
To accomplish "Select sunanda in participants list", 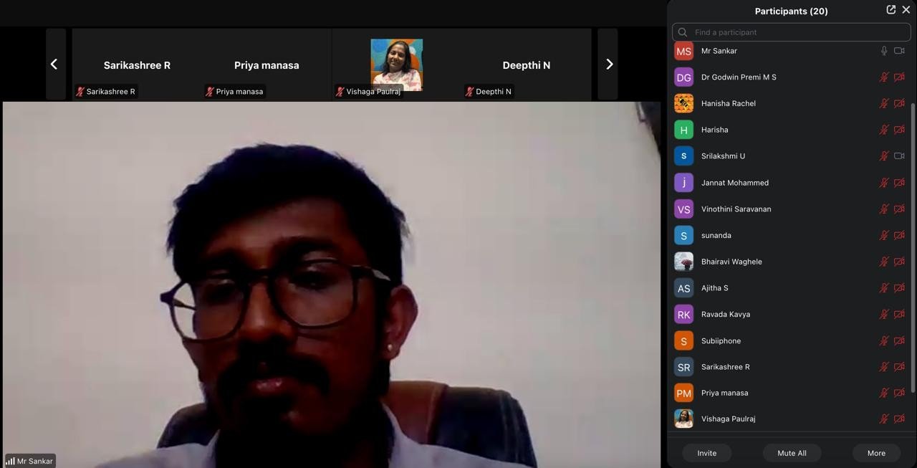I will pyautogui.click(x=791, y=235).
